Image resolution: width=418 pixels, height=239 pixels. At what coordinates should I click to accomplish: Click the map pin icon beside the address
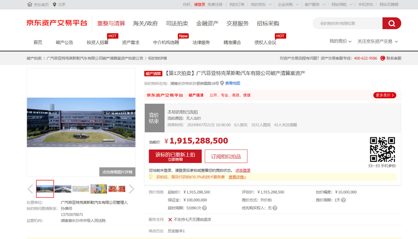[x=222, y=83]
